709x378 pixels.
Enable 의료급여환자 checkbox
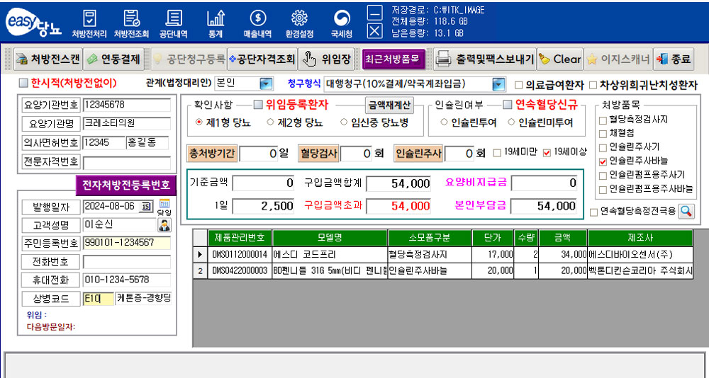coord(519,85)
